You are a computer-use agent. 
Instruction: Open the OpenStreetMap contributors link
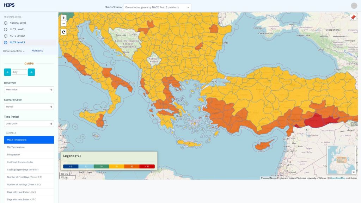coord(337,178)
